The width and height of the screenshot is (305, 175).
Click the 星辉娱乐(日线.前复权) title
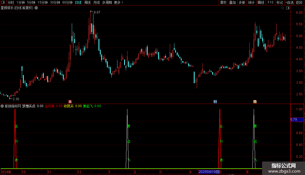[x=17, y=8]
